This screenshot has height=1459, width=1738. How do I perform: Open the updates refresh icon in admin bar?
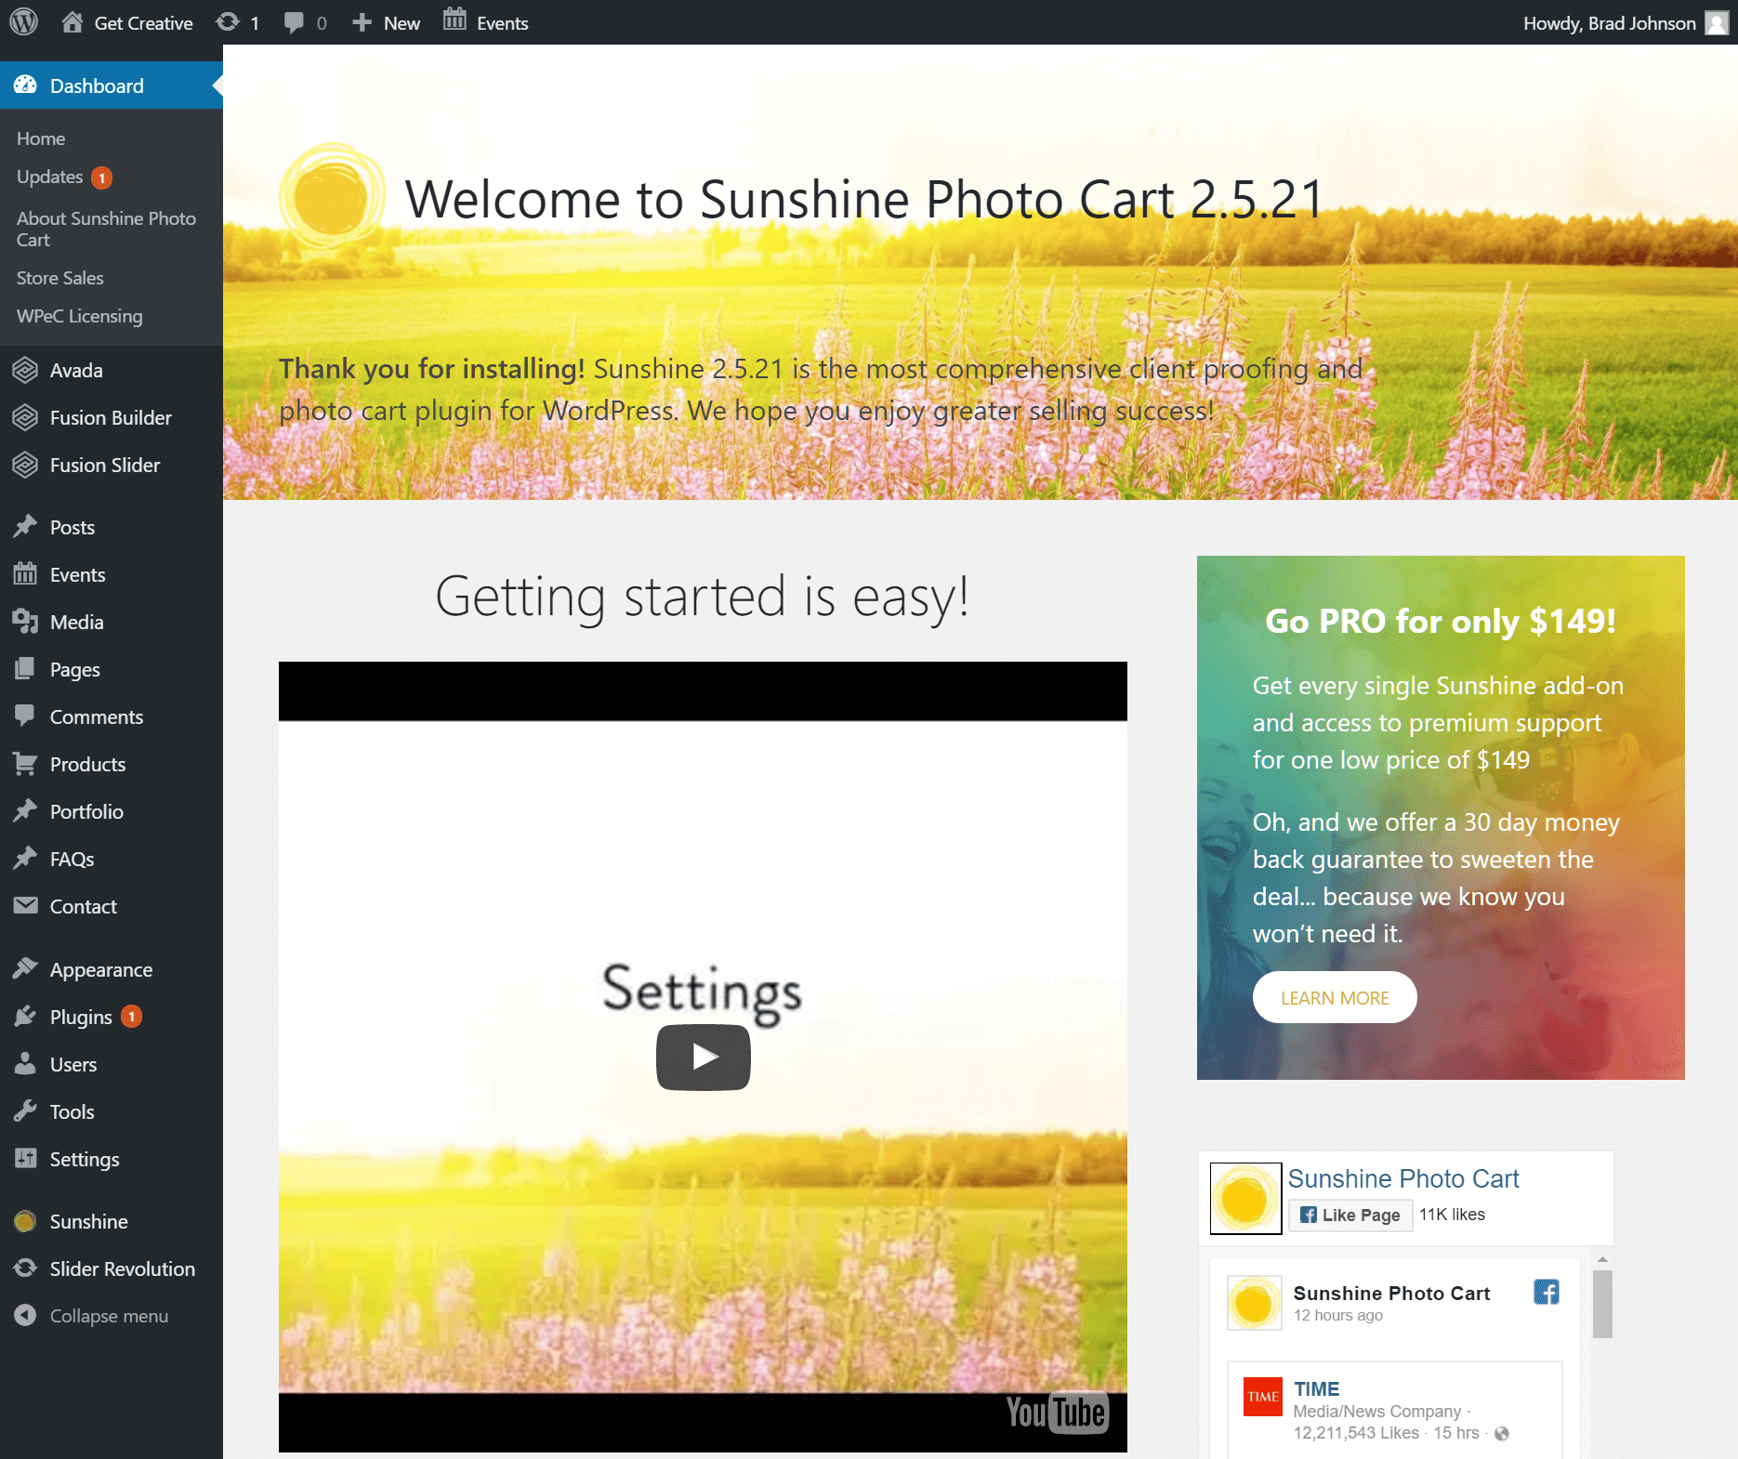(x=228, y=22)
